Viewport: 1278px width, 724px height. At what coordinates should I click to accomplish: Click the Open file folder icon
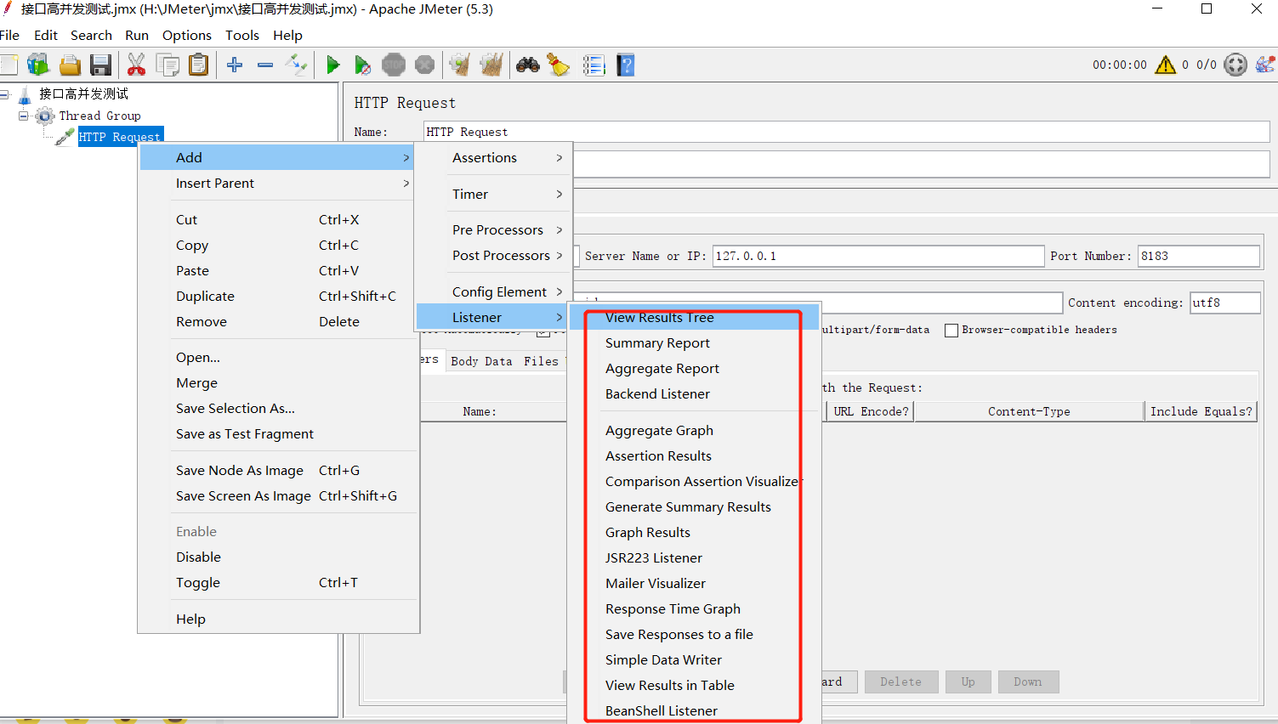pyautogui.click(x=70, y=65)
